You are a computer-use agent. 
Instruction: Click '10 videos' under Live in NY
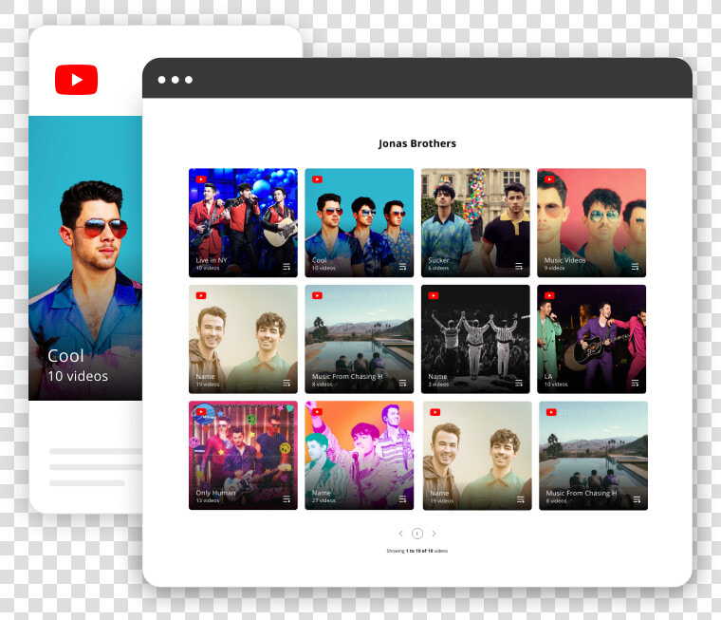(x=208, y=268)
